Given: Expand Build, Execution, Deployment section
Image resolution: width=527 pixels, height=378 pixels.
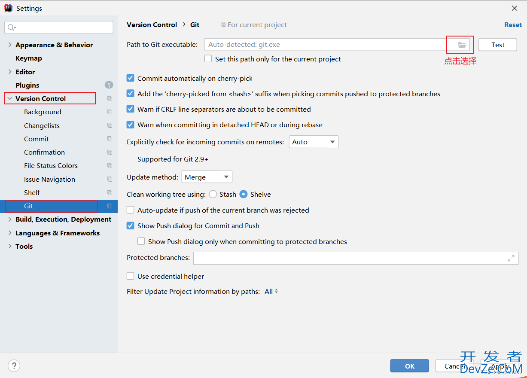Looking at the screenshot, I should 10,219.
